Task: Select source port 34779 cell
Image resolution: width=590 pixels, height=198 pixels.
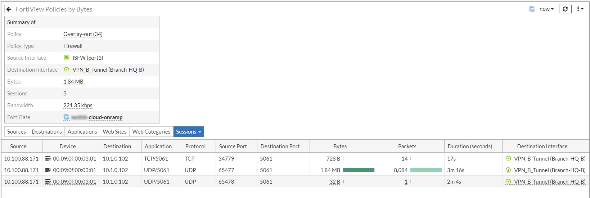Action: point(237,158)
